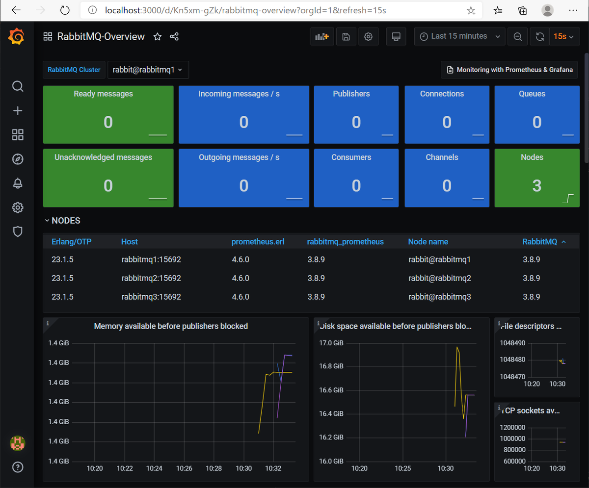Open the rabbit@rabbitmq1 cluster selector

point(148,70)
